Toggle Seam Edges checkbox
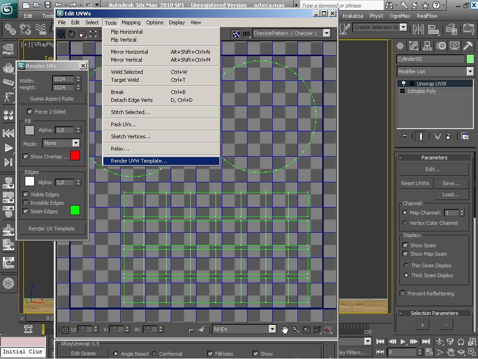478x359 pixels. [x=25, y=211]
